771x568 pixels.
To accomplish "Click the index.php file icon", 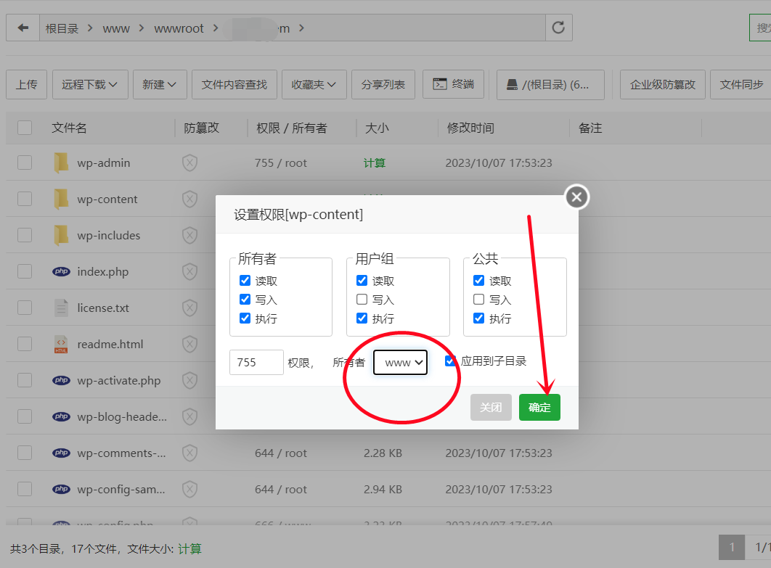I will click(x=62, y=272).
